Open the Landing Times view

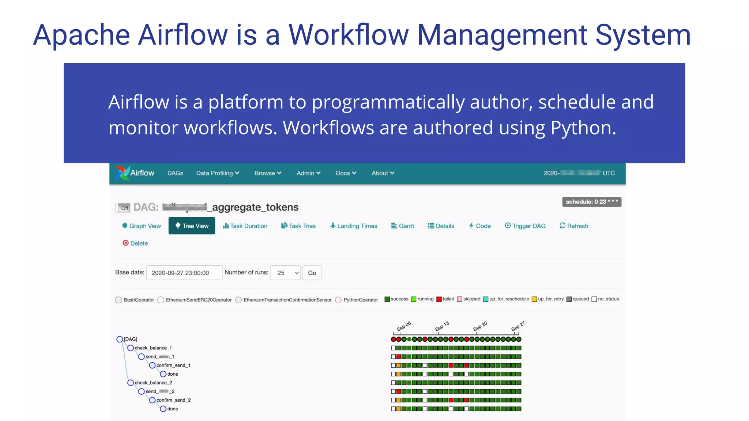353,226
